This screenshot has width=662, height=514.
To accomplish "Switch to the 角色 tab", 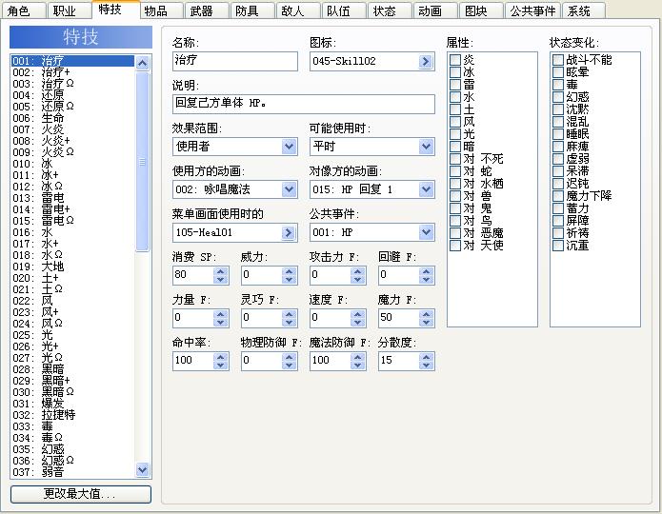I will pos(24,10).
